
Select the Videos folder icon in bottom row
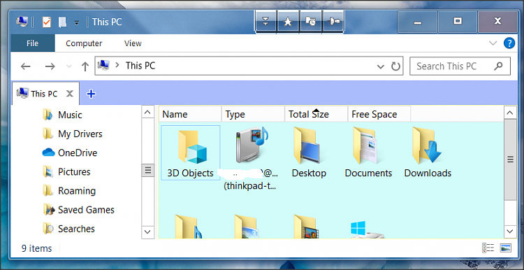pos(307,226)
